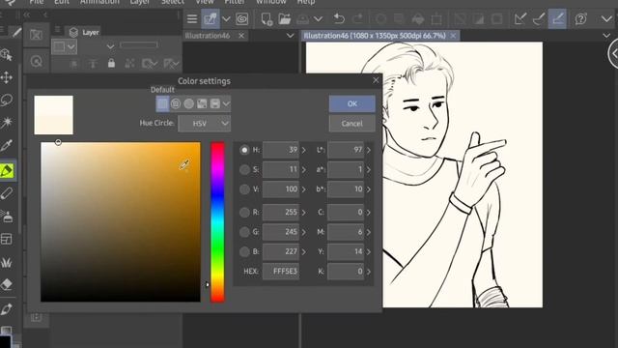This screenshot has width=618, height=348.
Task: Select the Frame border panel tool
Action: (7, 239)
